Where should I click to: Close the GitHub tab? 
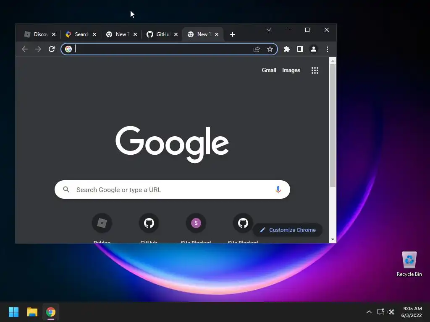coord(176,34)
